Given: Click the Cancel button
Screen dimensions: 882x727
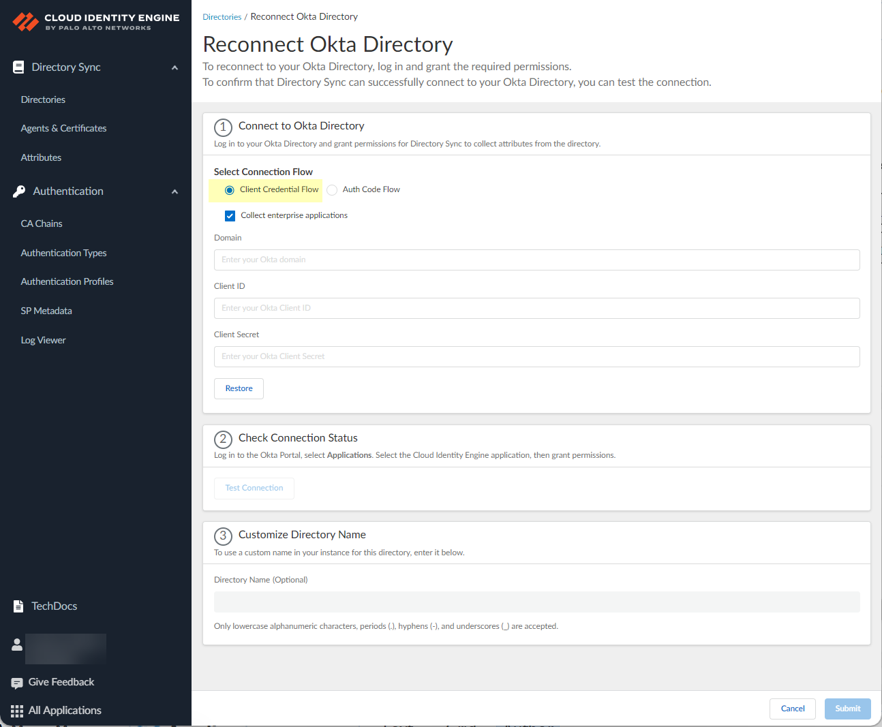Looking at the screenshot, I should pyautogui.click(x=793, y=709).
